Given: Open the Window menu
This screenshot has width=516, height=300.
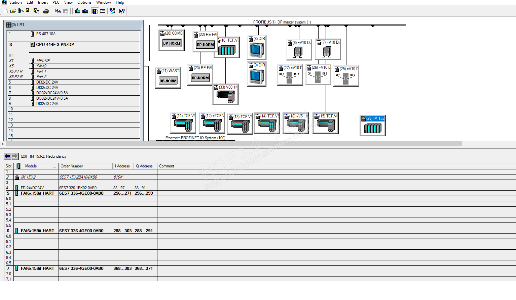Looking at the screenshot, I should click(x=104, y=2).
